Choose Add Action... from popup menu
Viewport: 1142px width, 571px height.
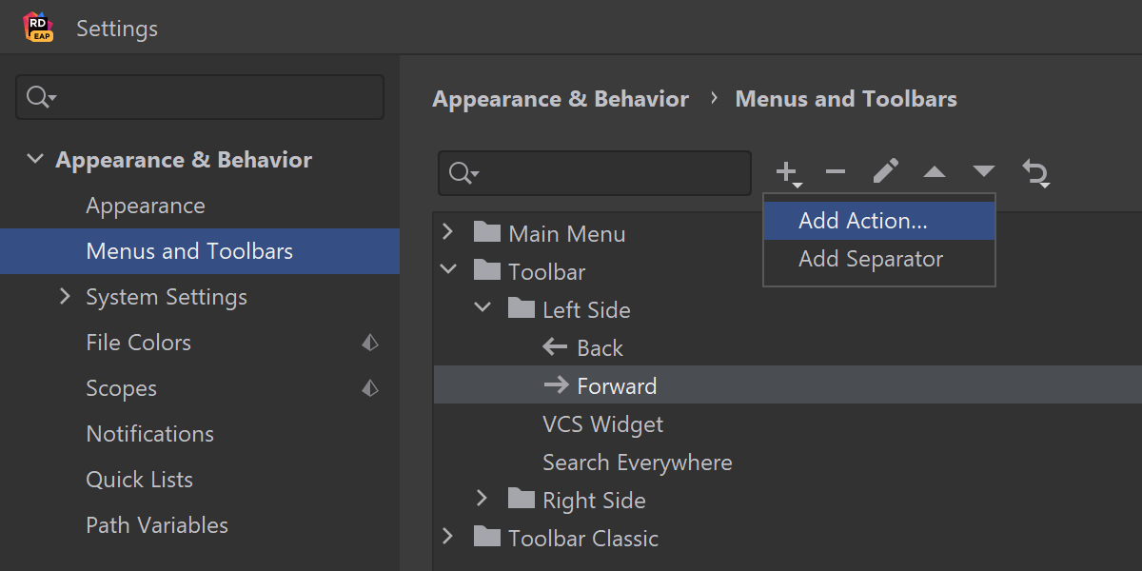tap(862, 221)
